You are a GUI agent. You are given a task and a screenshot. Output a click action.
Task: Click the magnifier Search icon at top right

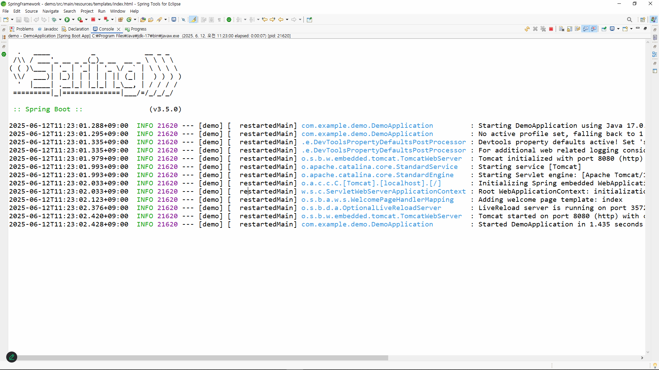[629, 20]
